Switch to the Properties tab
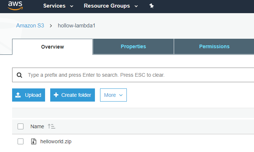 133,46
